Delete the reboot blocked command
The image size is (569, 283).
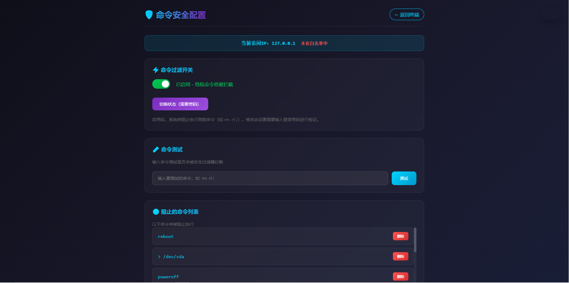pyautogui.click(x=400, y=236)
